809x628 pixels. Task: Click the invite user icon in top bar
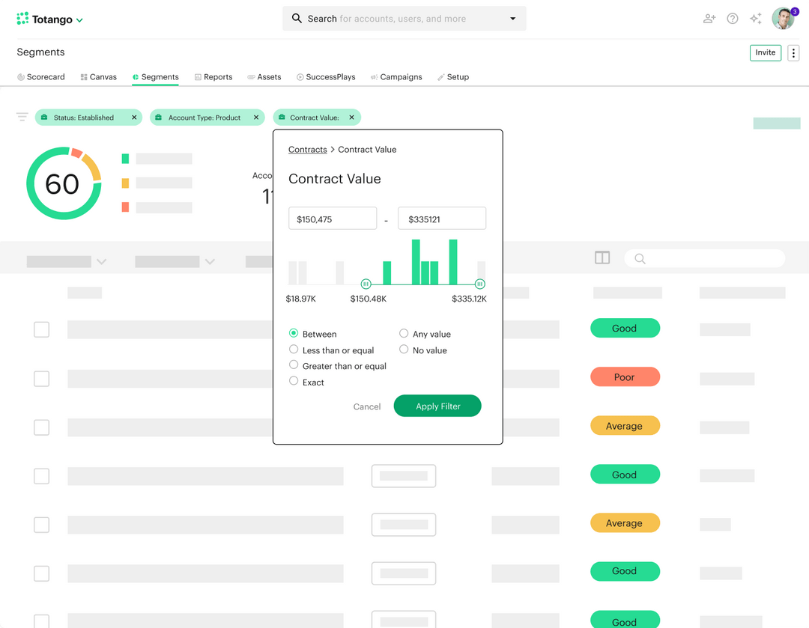click(x=709, y=18)
